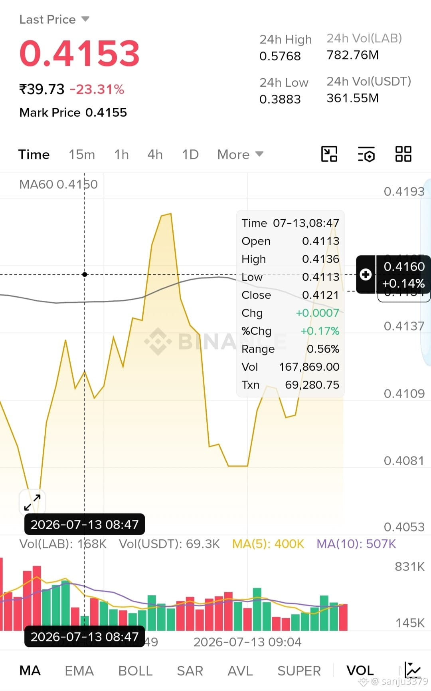Click the 24h High value 0.5768
Viewport: 431px width, 691px height.
click(280, 56)
